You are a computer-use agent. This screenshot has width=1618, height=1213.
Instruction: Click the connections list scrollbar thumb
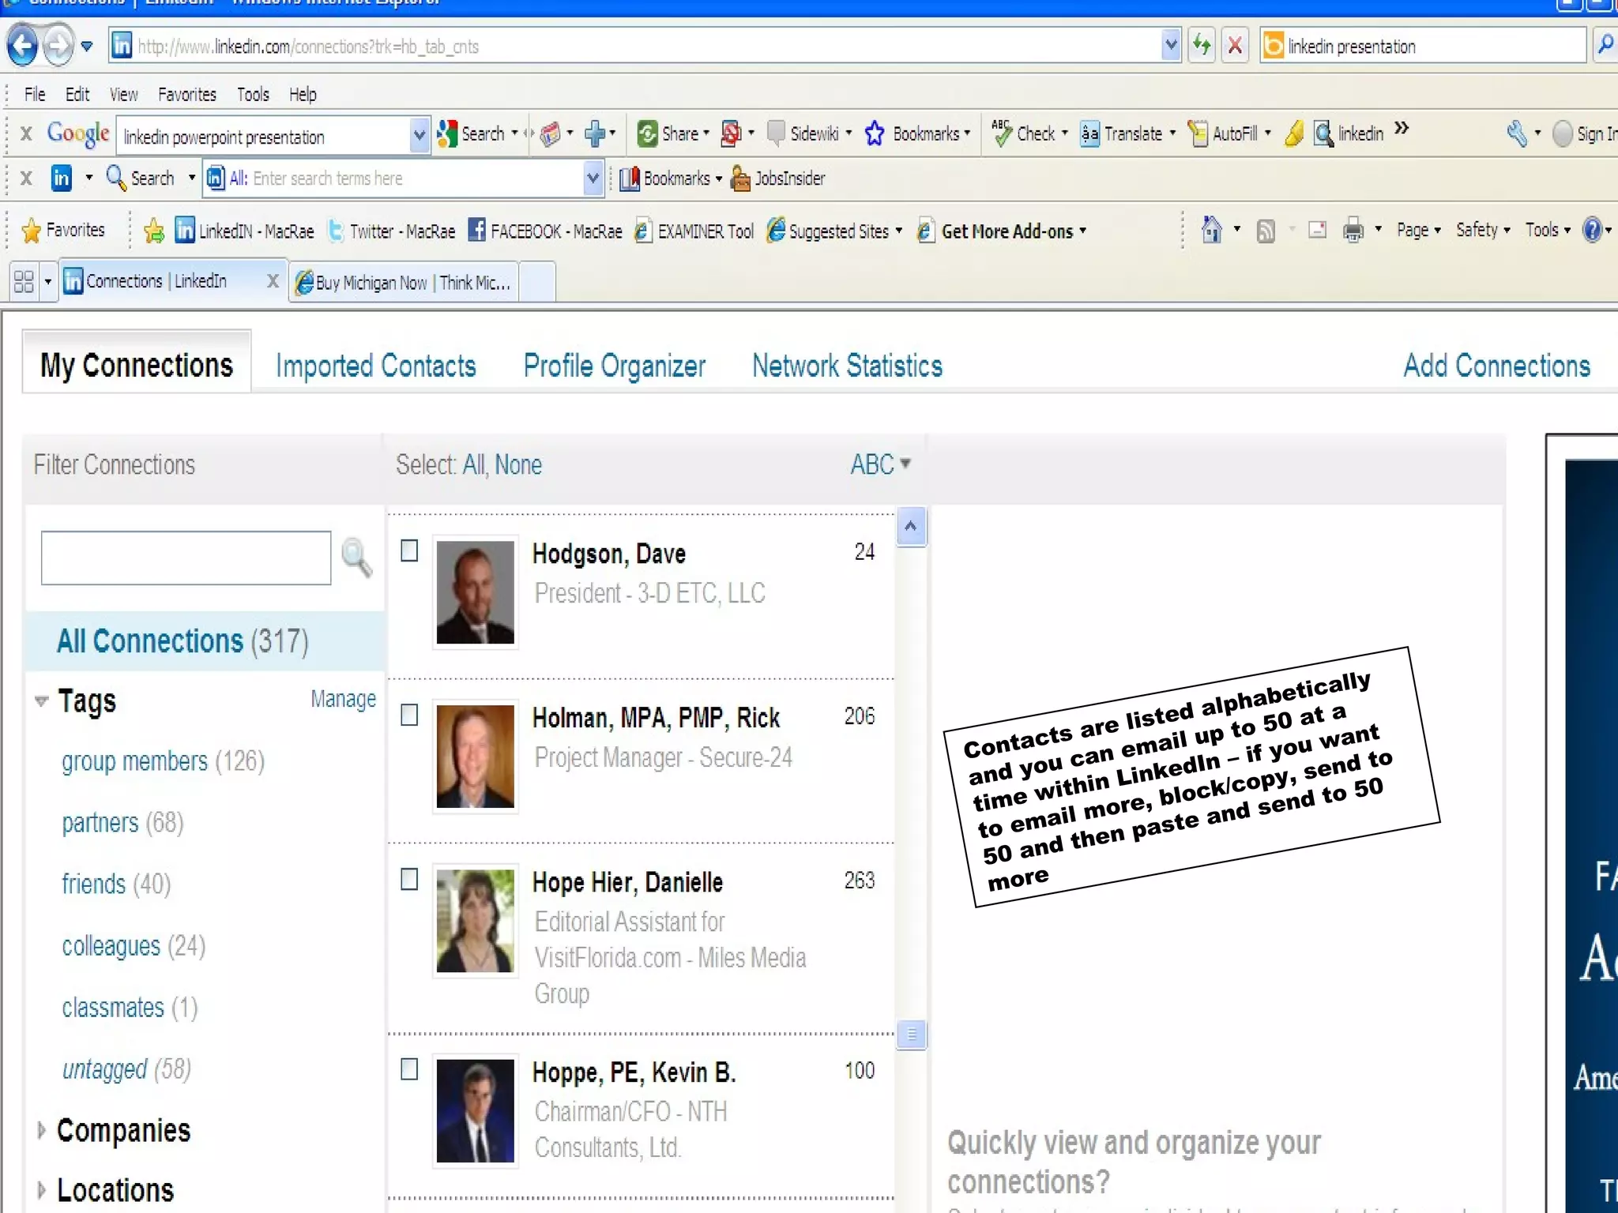tap(912, 1034)
